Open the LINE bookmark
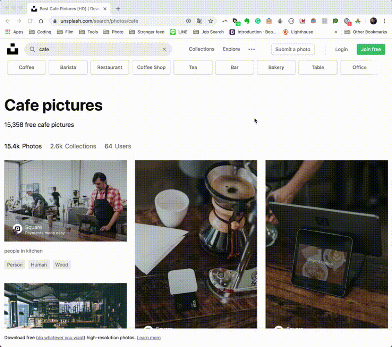Viewport: 392px width, 347px height. (179, 32)
